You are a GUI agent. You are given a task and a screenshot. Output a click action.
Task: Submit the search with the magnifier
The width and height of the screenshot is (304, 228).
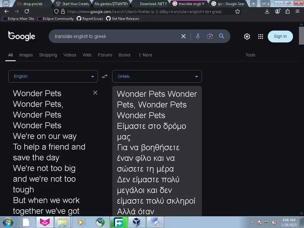click(x=221, y=36)
